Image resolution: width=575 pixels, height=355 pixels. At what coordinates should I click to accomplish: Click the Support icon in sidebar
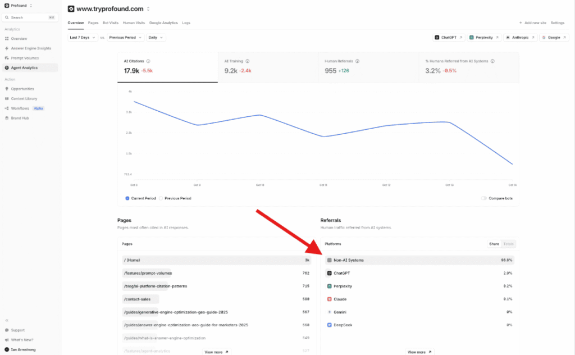pyautogui.click(x=7, y=330)
